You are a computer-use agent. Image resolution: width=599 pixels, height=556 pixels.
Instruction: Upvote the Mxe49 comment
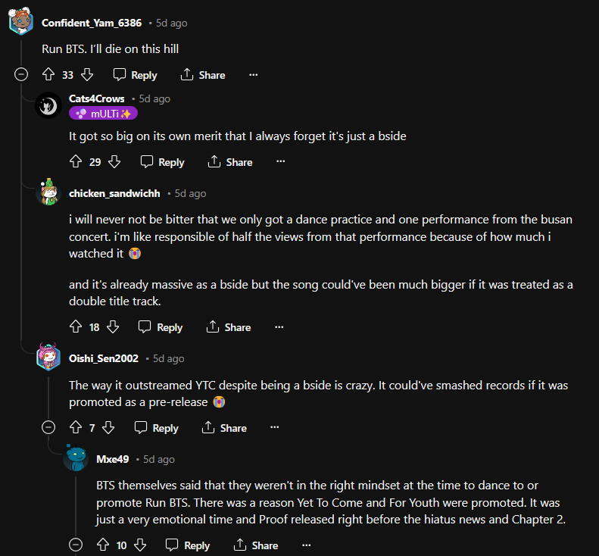[103, 545]
